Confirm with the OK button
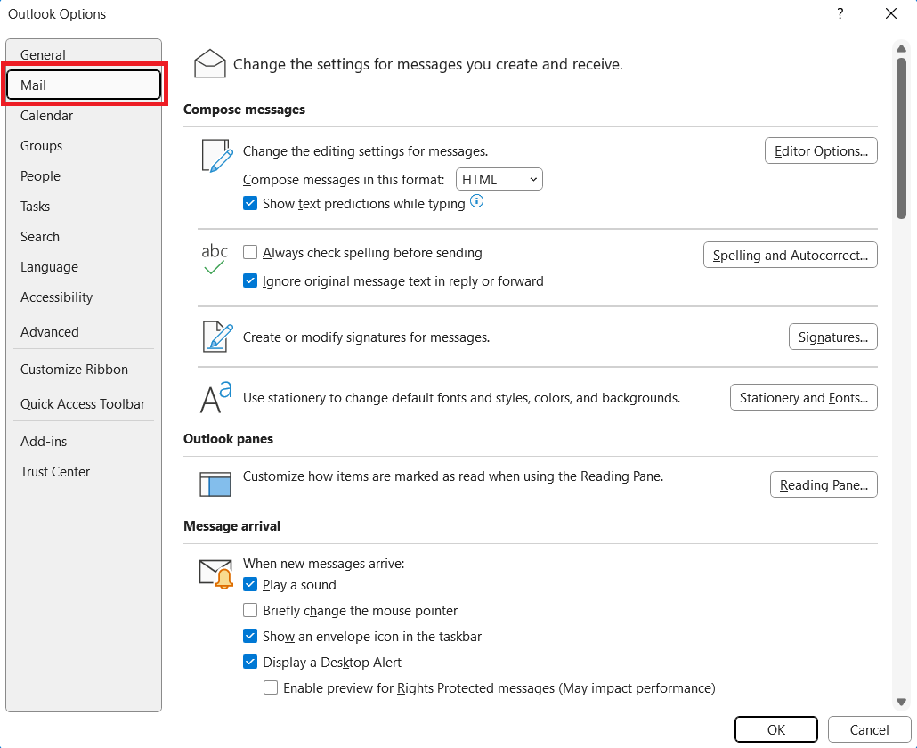Screen dimensions: 917x748 [776, 729]
